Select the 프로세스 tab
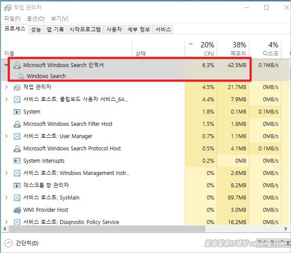 [15, 29]
